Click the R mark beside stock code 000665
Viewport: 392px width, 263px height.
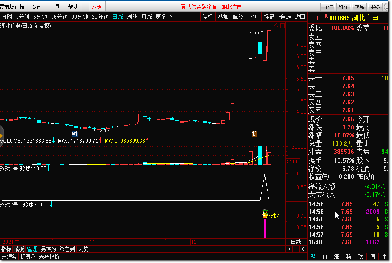[x=326, y=16]
